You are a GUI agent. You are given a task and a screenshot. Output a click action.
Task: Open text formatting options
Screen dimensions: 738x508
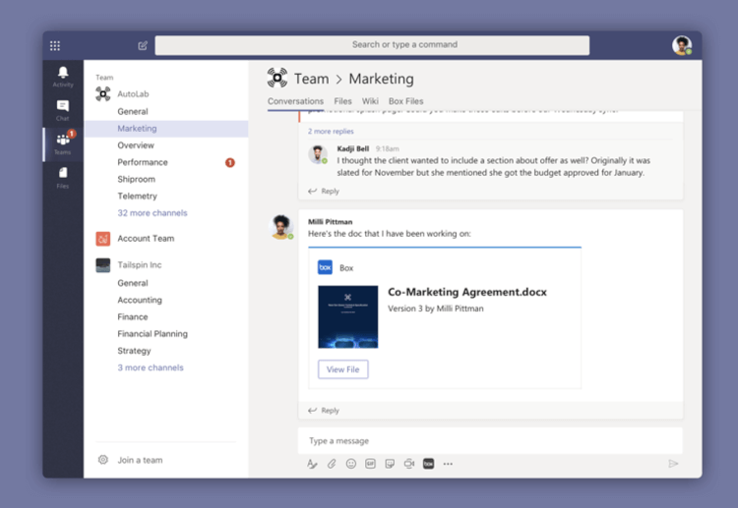(x=312, y=464)
